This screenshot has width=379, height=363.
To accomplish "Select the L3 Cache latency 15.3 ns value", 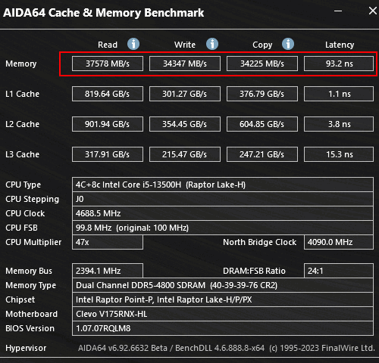I will coord(339,154).
